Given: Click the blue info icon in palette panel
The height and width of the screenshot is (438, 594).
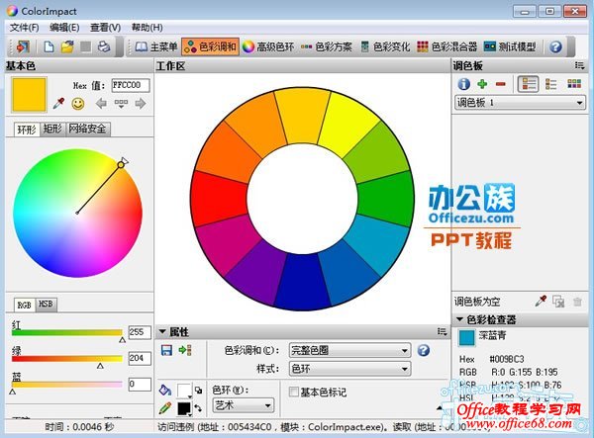Looking at the screenshot, I should [x=464, y=84].
